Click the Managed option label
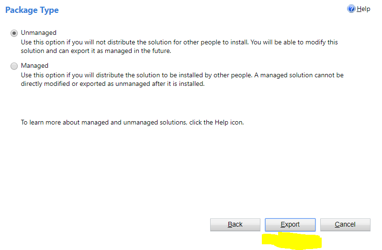This screenshot has width=382, height=250. (x=34, y=65)
